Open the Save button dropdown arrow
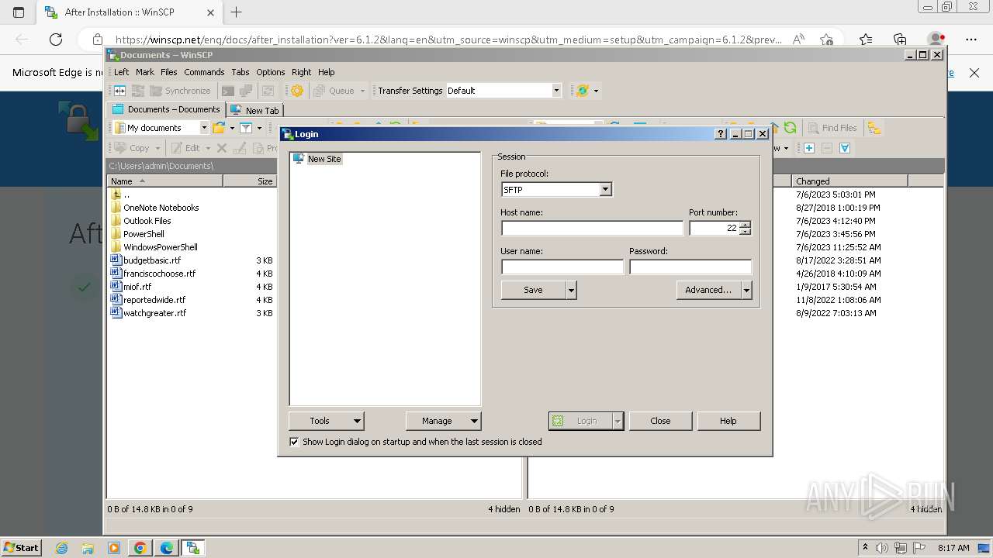 [571, 290]
